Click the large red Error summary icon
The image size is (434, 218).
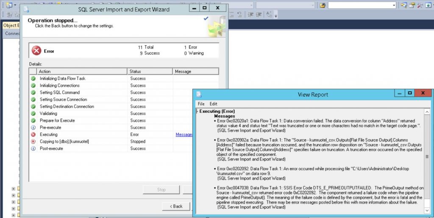(x=36, y=51)
